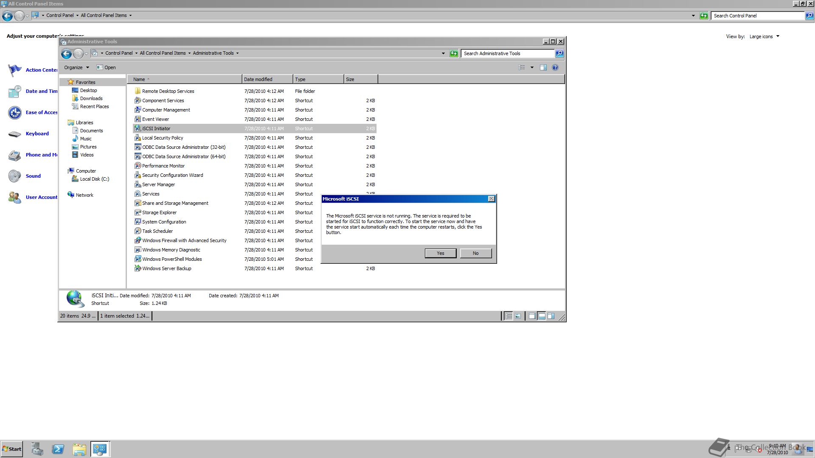Select the Storage Explorer icon
Viewport: 815px width, 458px height.
(x=138, y=212)
